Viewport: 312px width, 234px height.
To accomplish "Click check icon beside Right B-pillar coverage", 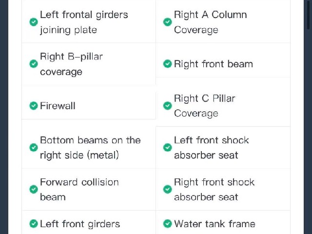I will 34,64.
